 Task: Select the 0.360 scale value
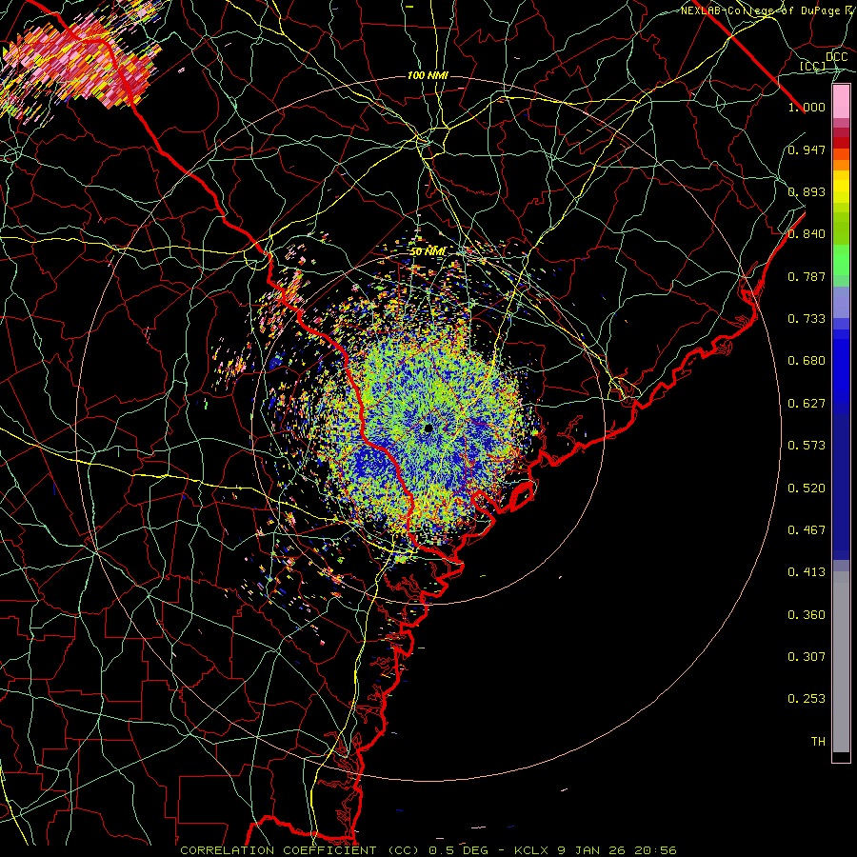click(x=807, y=615)
